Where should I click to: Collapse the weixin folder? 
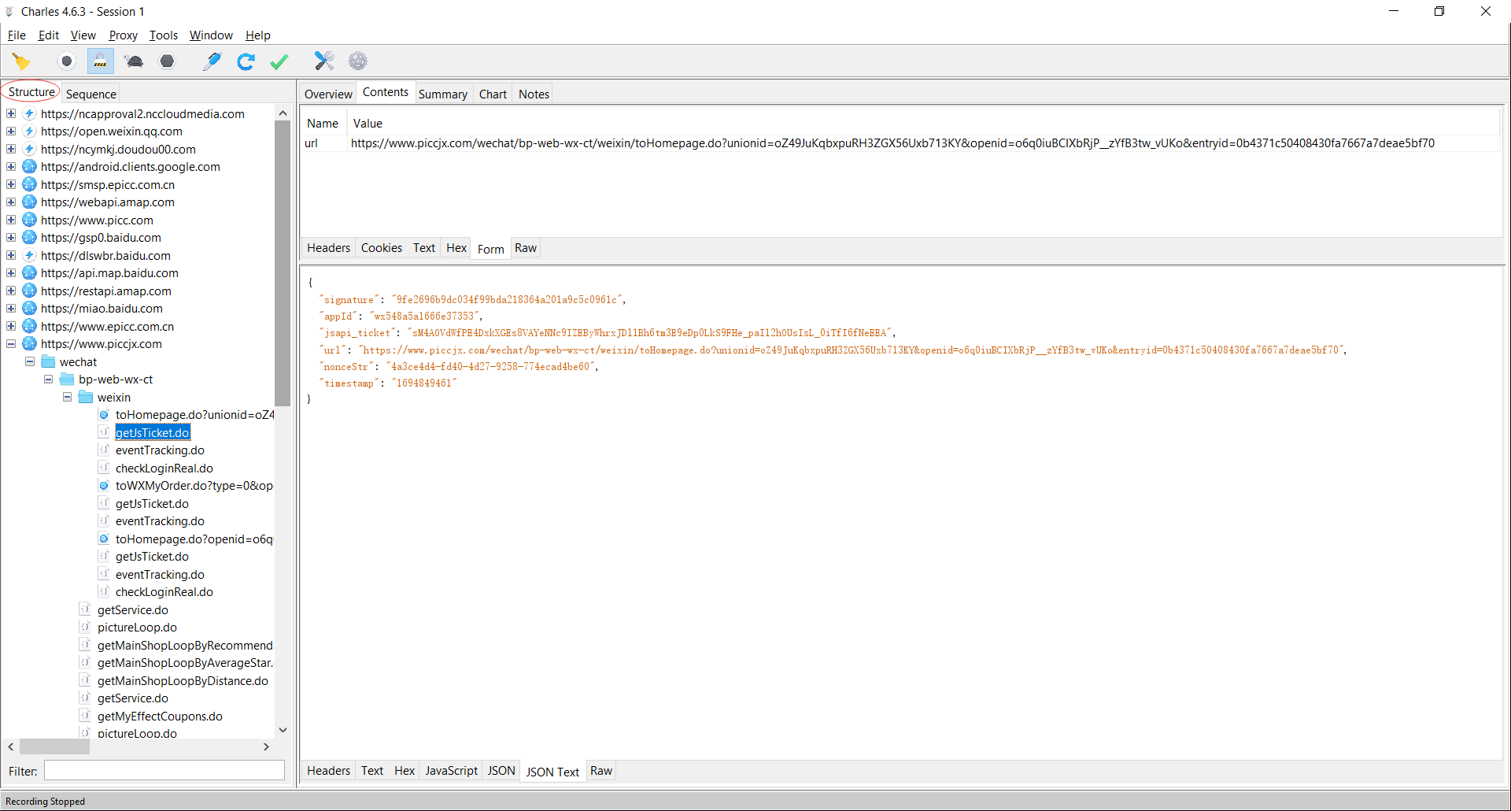point(68,398)
